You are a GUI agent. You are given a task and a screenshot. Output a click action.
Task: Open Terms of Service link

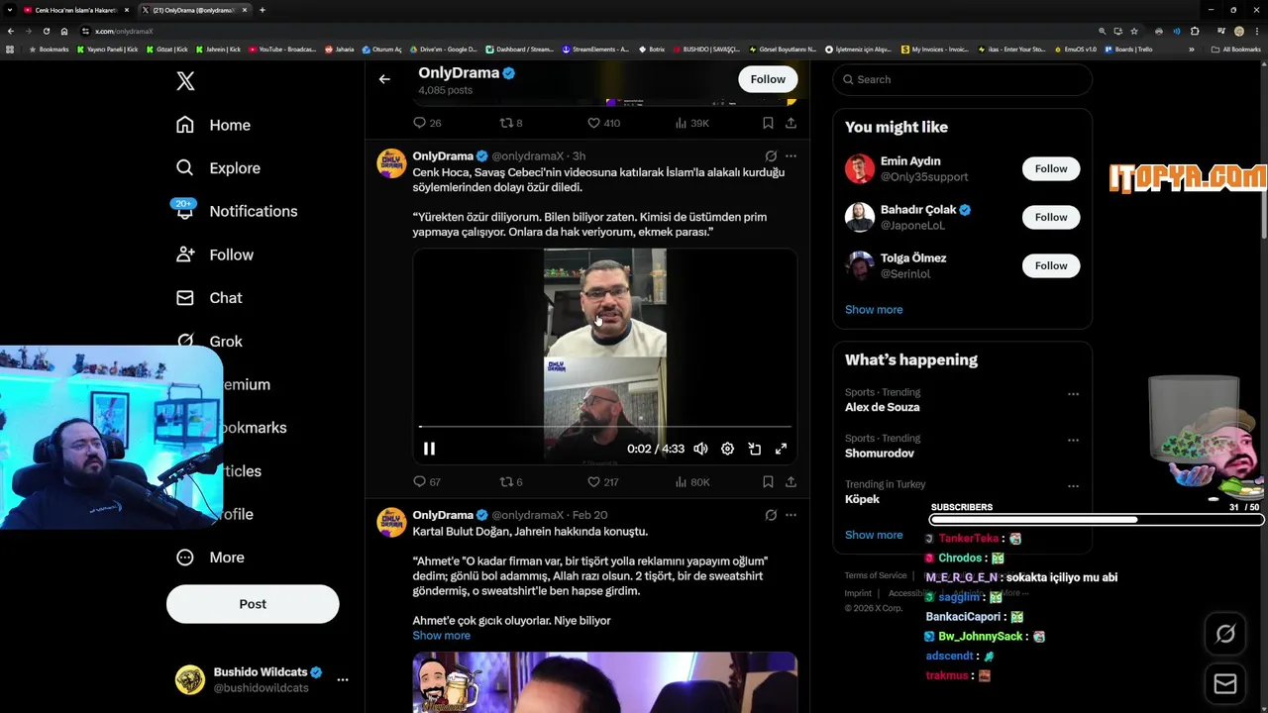876,575
